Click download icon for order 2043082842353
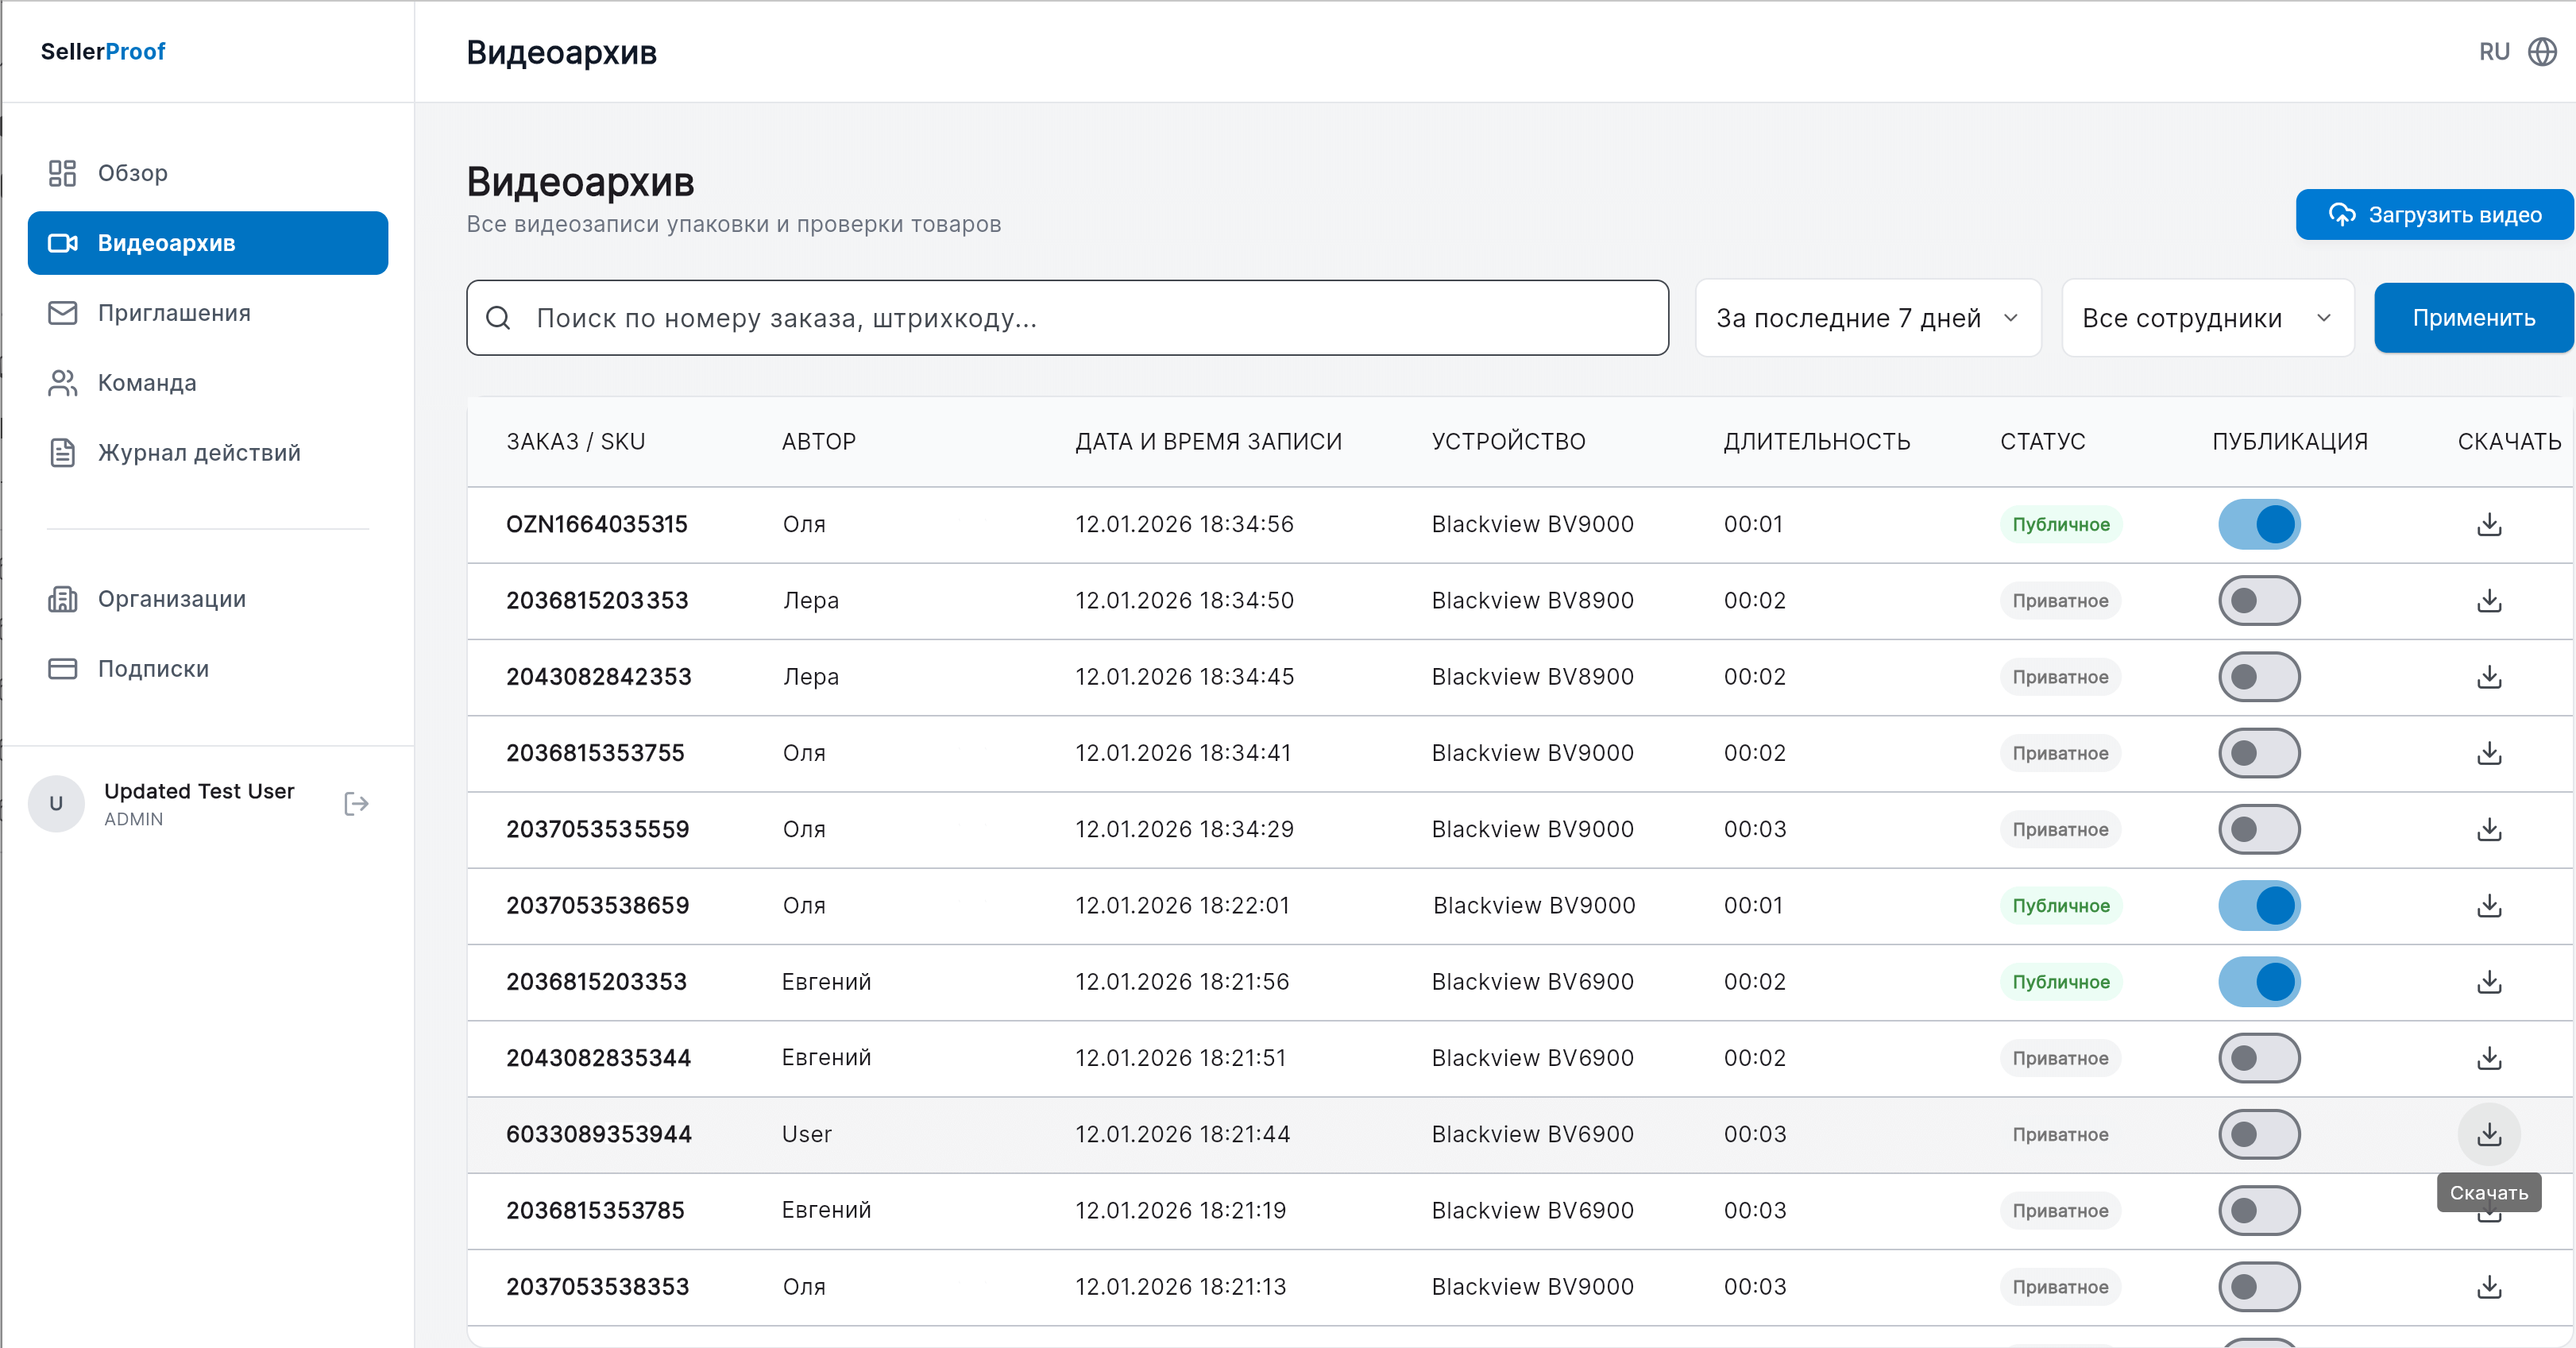 (x=2489, y=677)
